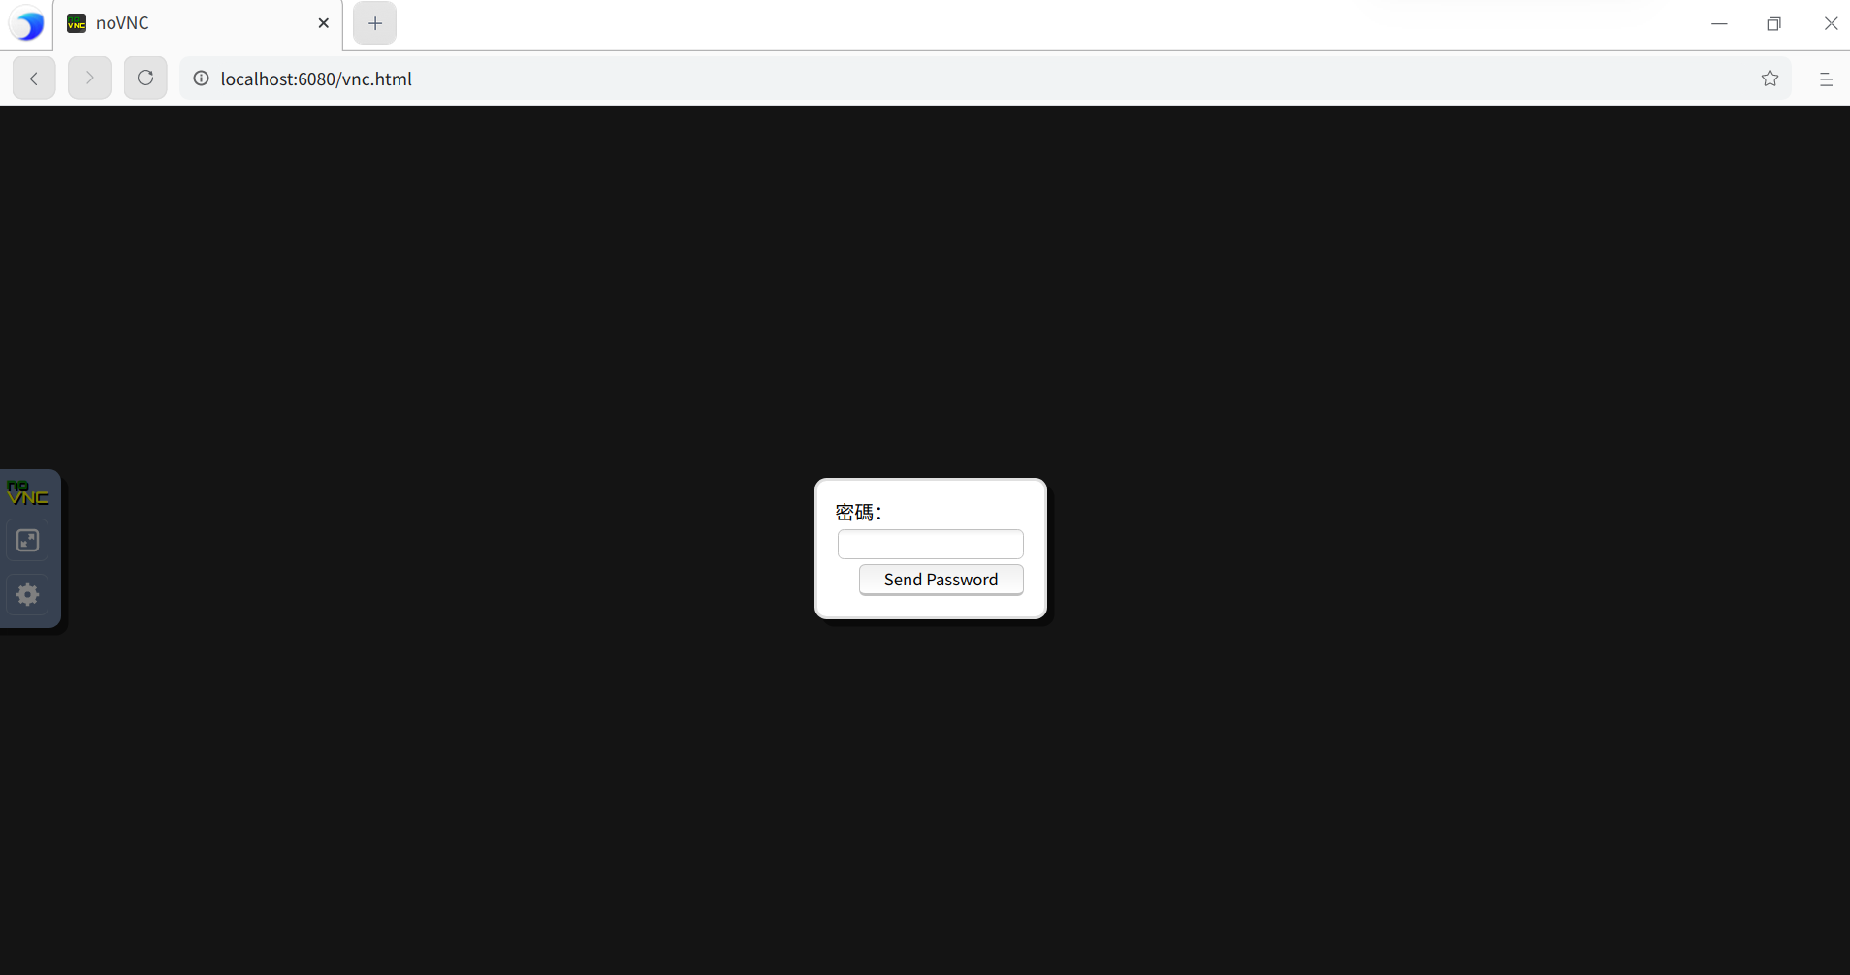Click the VNC favicon on the browser tab
The width and height of the screenshot is (1850, 975).
click(76, 22)
